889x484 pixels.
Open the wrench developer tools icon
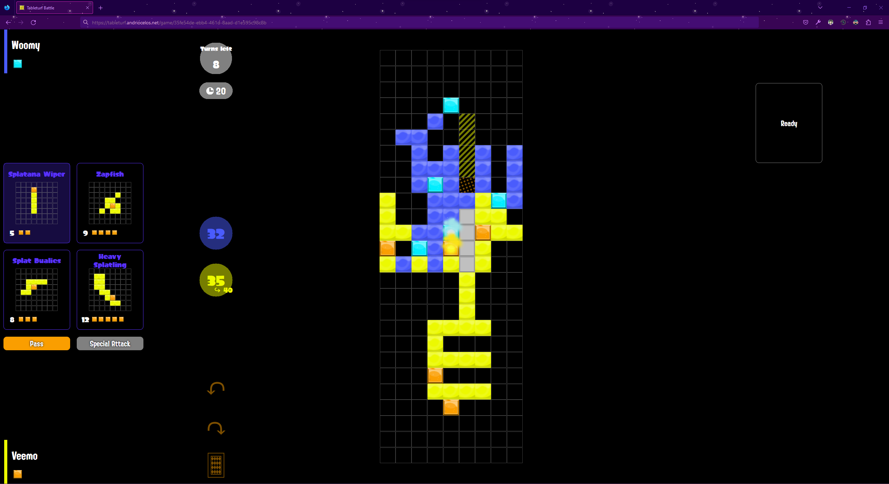point(818,23)
